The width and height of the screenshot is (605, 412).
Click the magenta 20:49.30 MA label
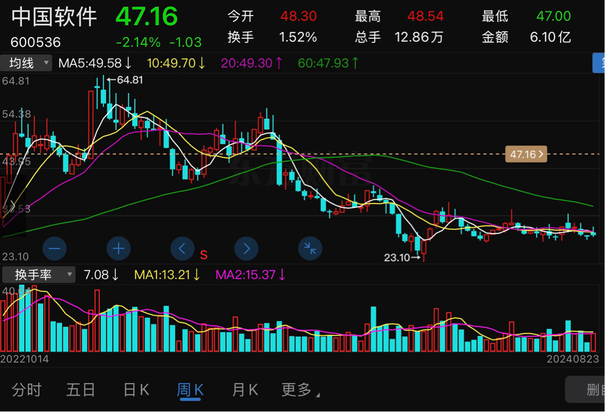pos(251,63)
